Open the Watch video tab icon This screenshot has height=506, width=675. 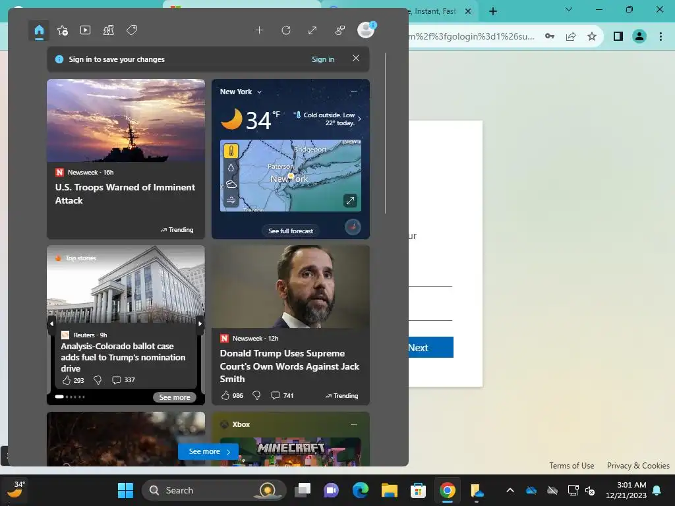coord(85,30)
